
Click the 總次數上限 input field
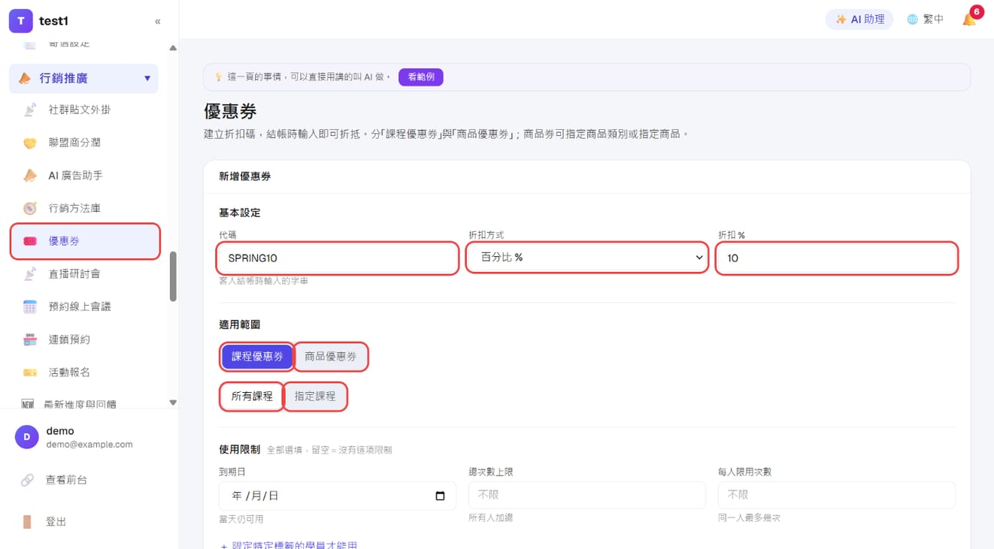[587, 495]
